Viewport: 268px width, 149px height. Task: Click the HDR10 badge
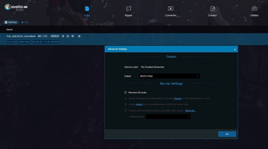[55, 36]
